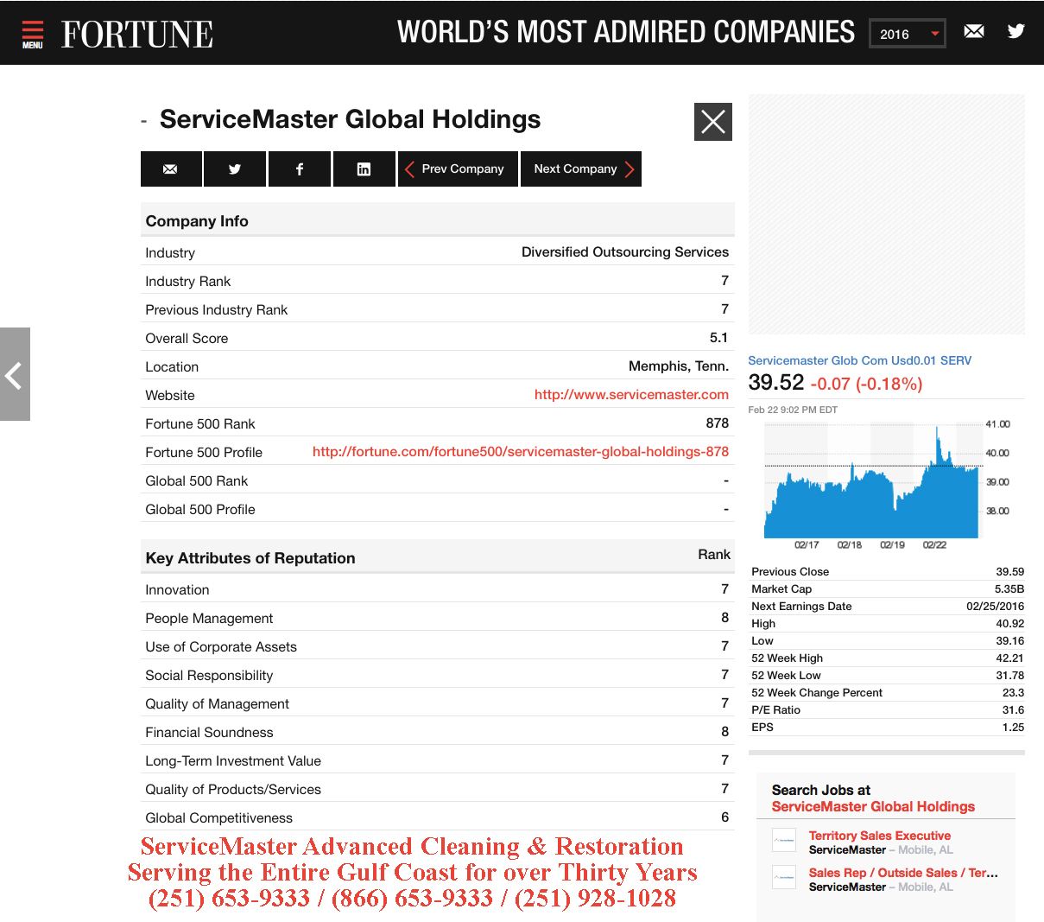Click the EPS value 1.25
The height and width of the screenshot is (922, 1044).
pos(1014,727)
